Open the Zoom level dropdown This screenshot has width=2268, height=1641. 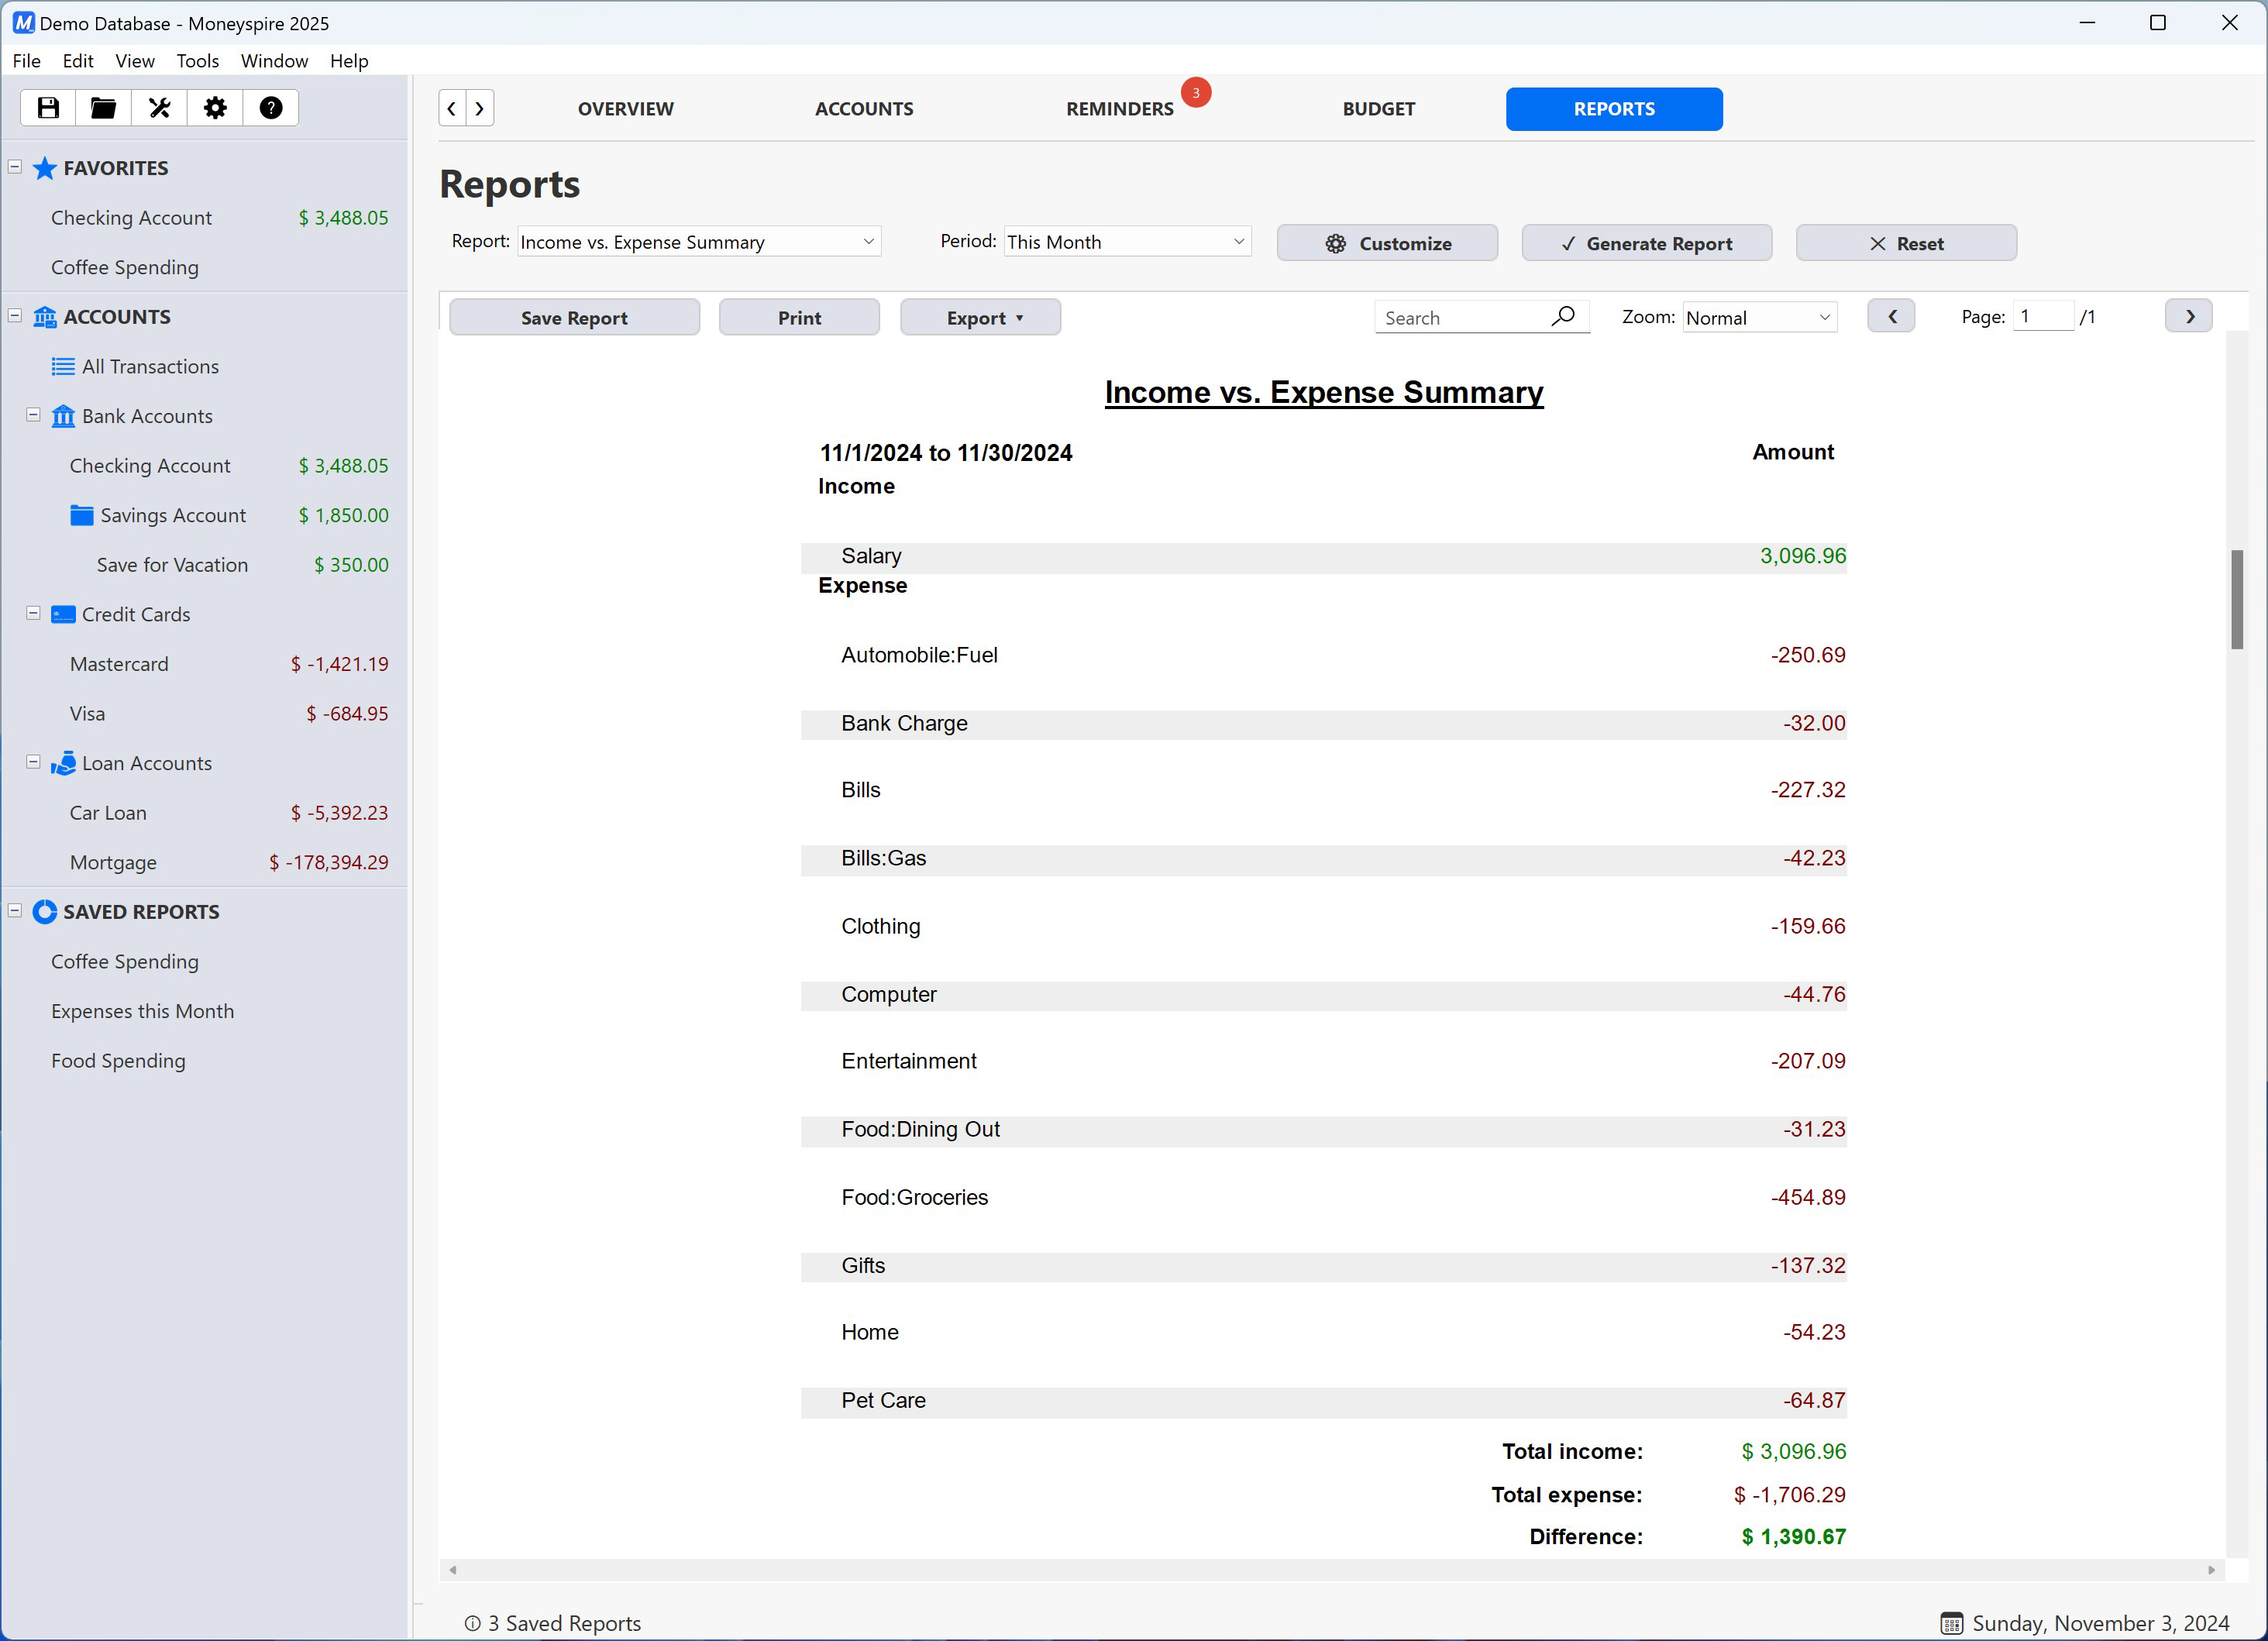[x=1760, y=318]
